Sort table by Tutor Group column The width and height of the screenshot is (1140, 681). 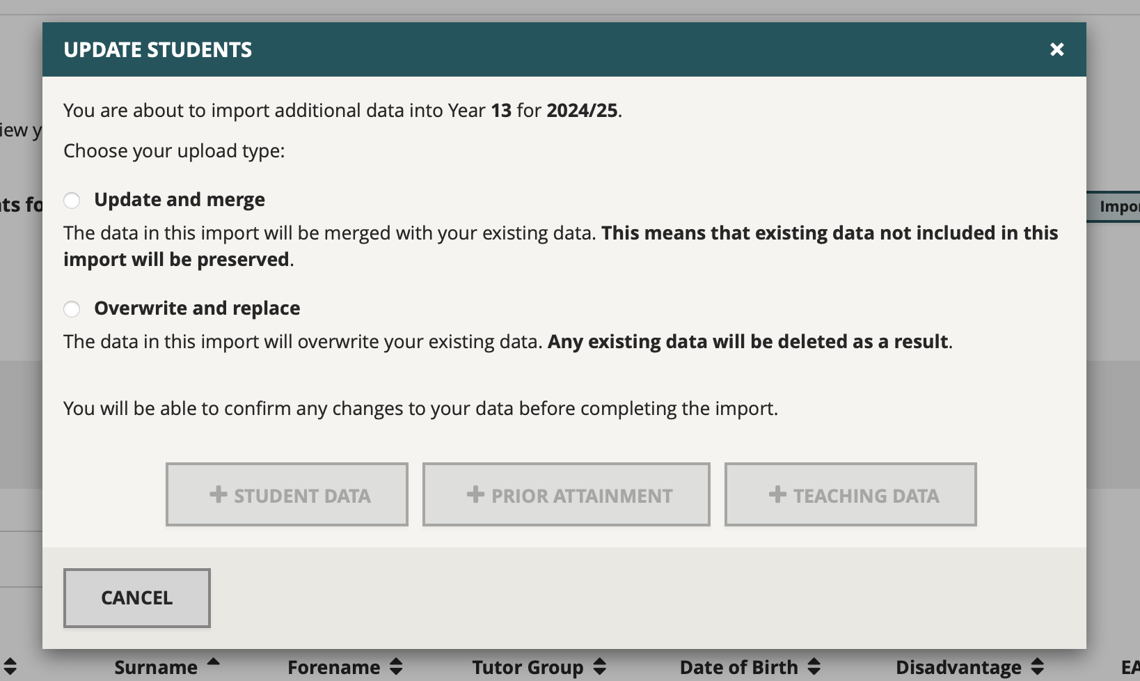pyautogui.click(x=539, y=667)
